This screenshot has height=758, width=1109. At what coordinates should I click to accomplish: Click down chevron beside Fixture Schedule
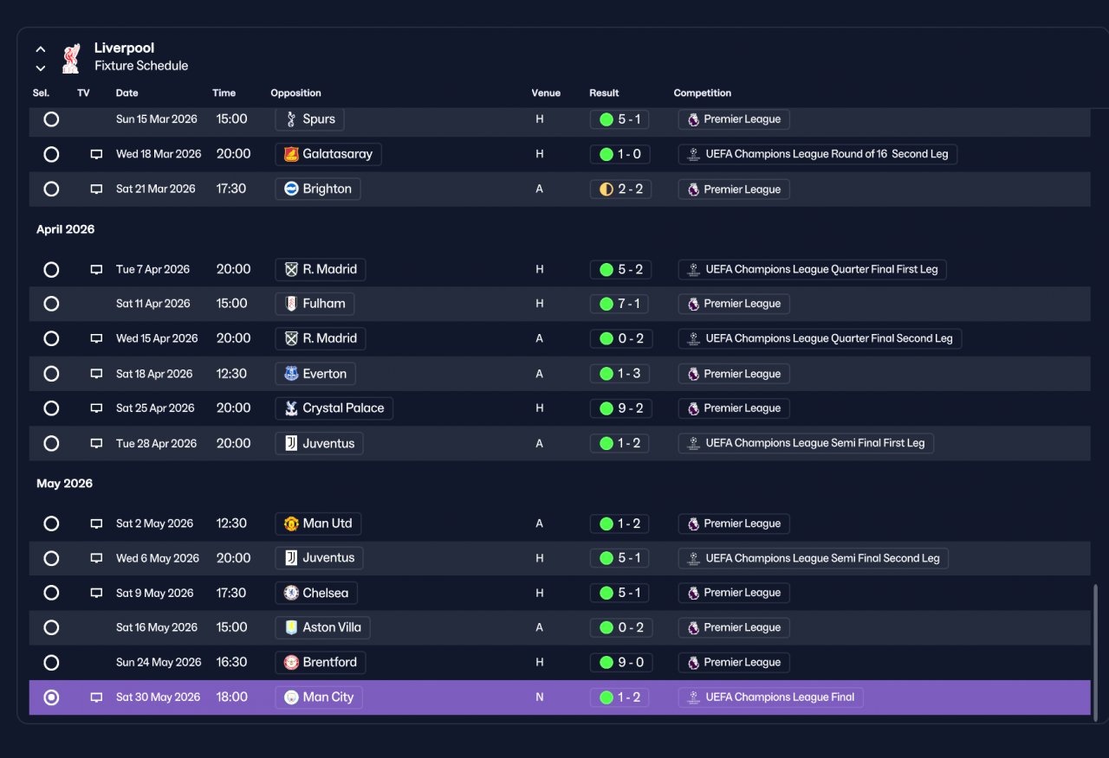pos(41,67)
